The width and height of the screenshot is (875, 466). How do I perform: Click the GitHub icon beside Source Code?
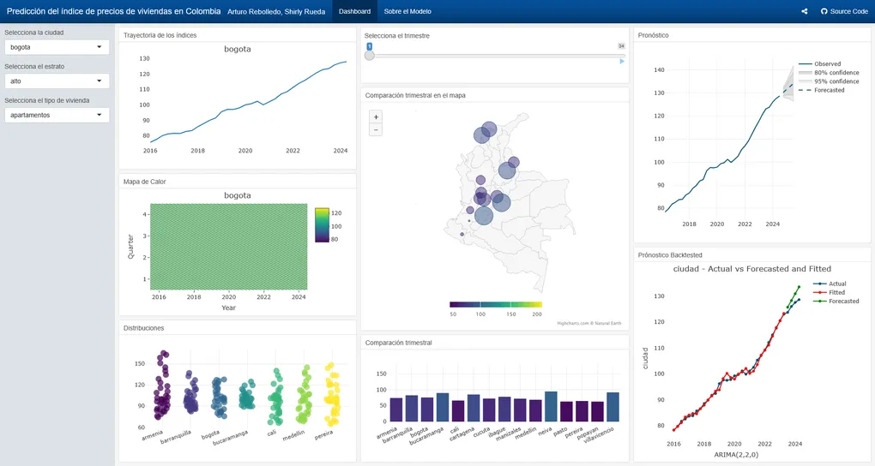pyautogui.click(x=824, y=12)
